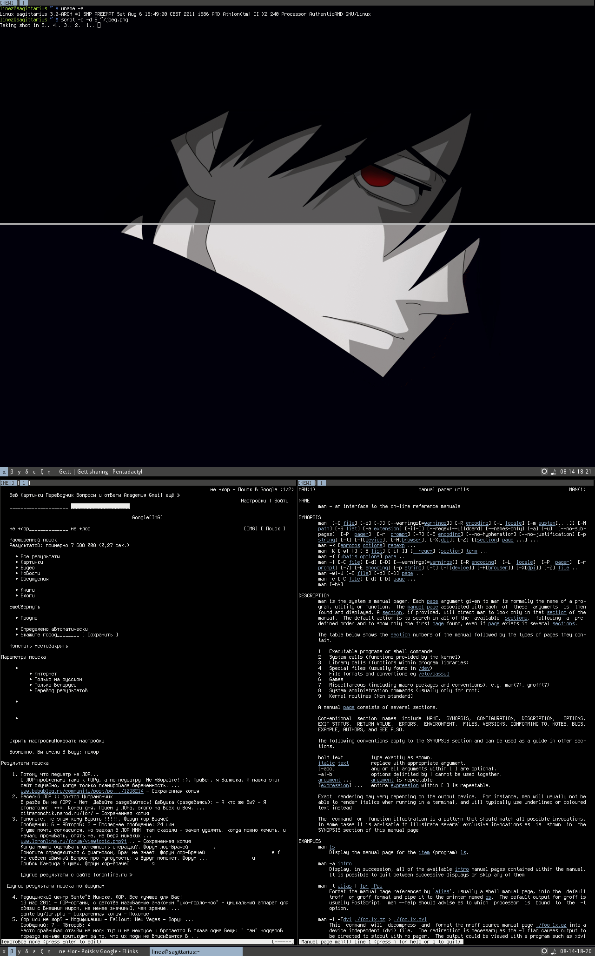Screen dimensions: 595x956
Task: Click 'Скрыть настройки' link
Action: 32,741
